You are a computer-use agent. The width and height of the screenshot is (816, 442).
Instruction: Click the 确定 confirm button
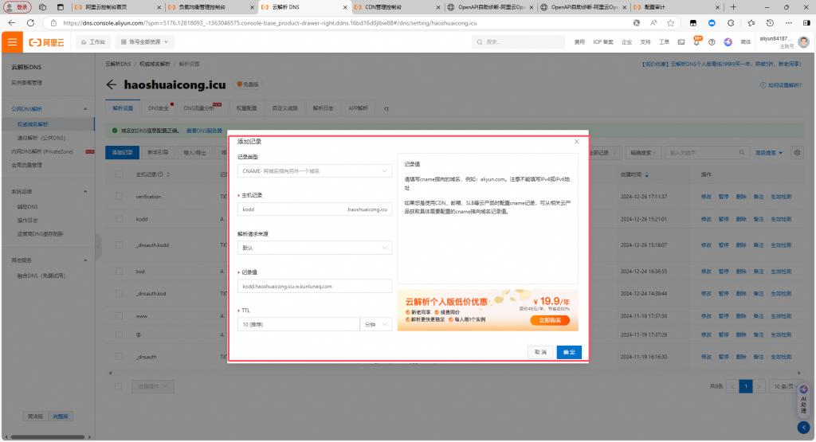click(568, 352)
